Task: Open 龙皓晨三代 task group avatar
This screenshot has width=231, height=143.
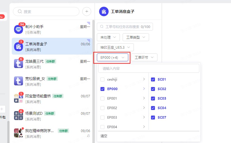Action: tap(18, 64)
